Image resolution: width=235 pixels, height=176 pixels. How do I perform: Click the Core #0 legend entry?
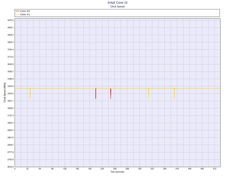[x=23, y=11]
